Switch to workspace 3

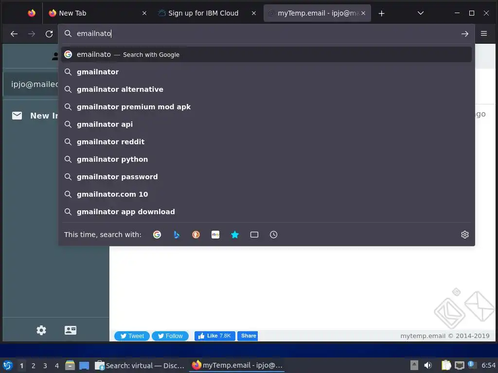point(45,366)
